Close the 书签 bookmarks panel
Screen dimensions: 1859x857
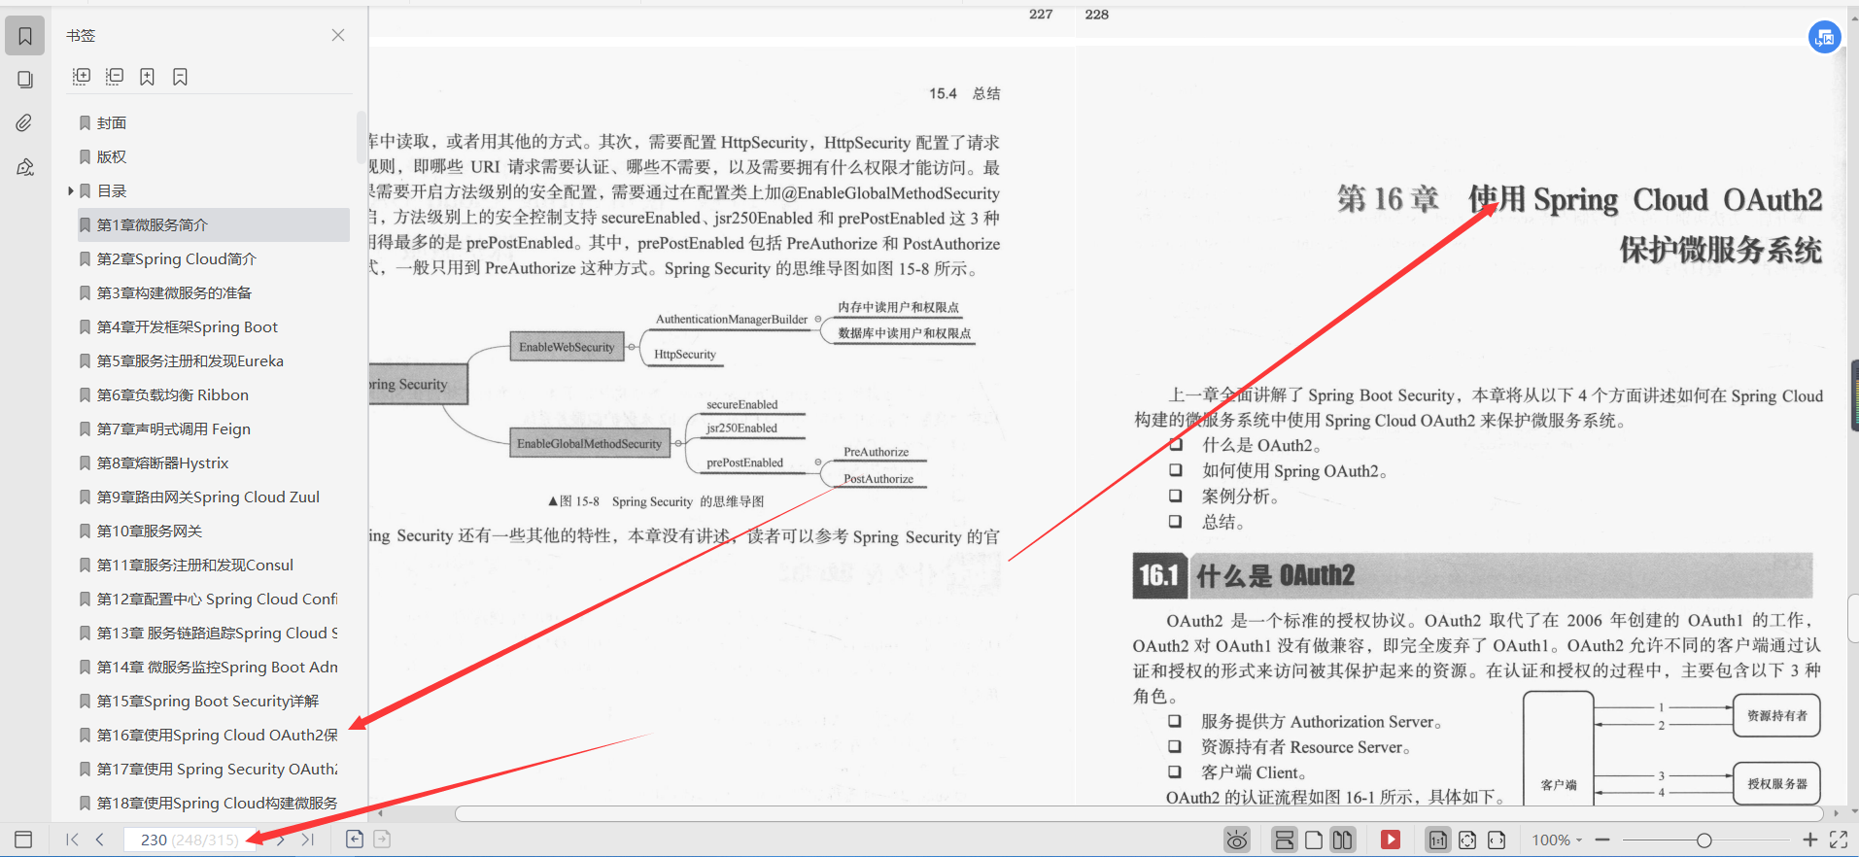coord(338,35)
